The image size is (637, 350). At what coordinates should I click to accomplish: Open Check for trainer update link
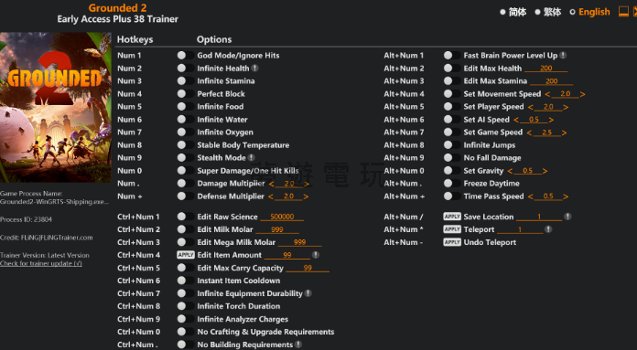pyautogui.click(x=41, y=263)
